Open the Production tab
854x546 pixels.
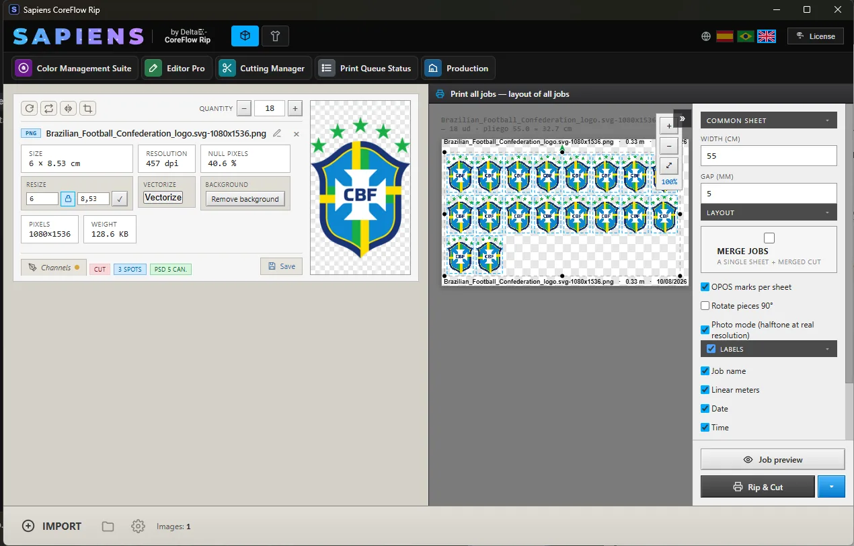[458, 69]
